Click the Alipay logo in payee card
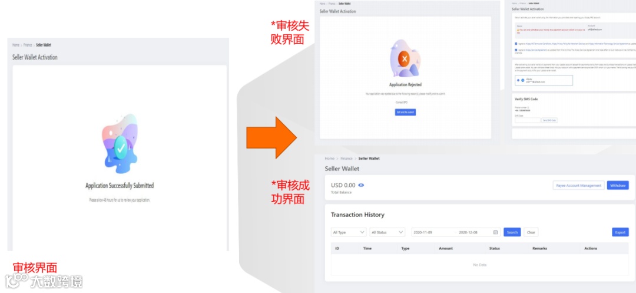 click(522, 80)
